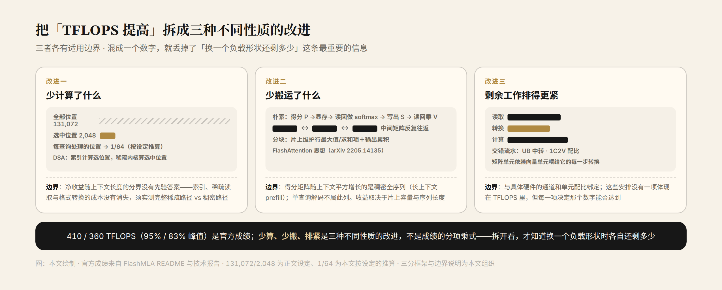This screenshot has width=722, height=290.
Task: Click the 边界 note starting 得分矩阵随上下文平方增长
Action: [355, 192]
